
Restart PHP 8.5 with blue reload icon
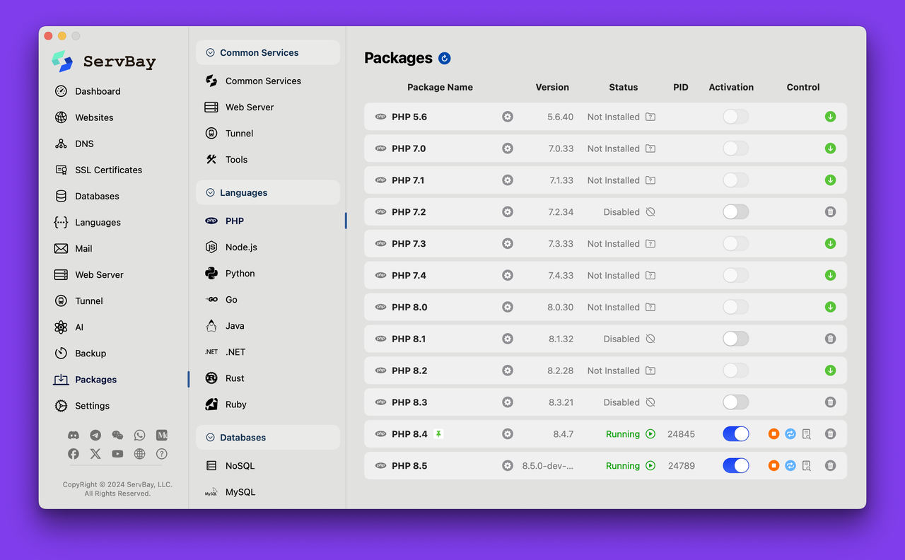tap(790, 466)
